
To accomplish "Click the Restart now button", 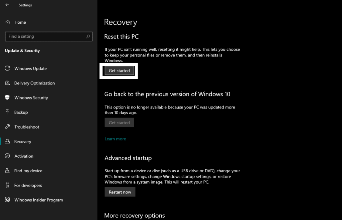I will coord(120,192).
